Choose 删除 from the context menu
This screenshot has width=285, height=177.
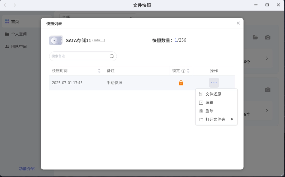(216, 111)
